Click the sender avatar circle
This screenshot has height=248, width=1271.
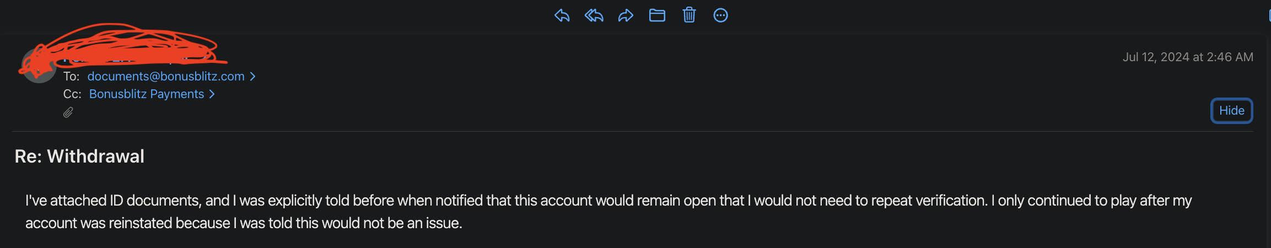point(39,66)
